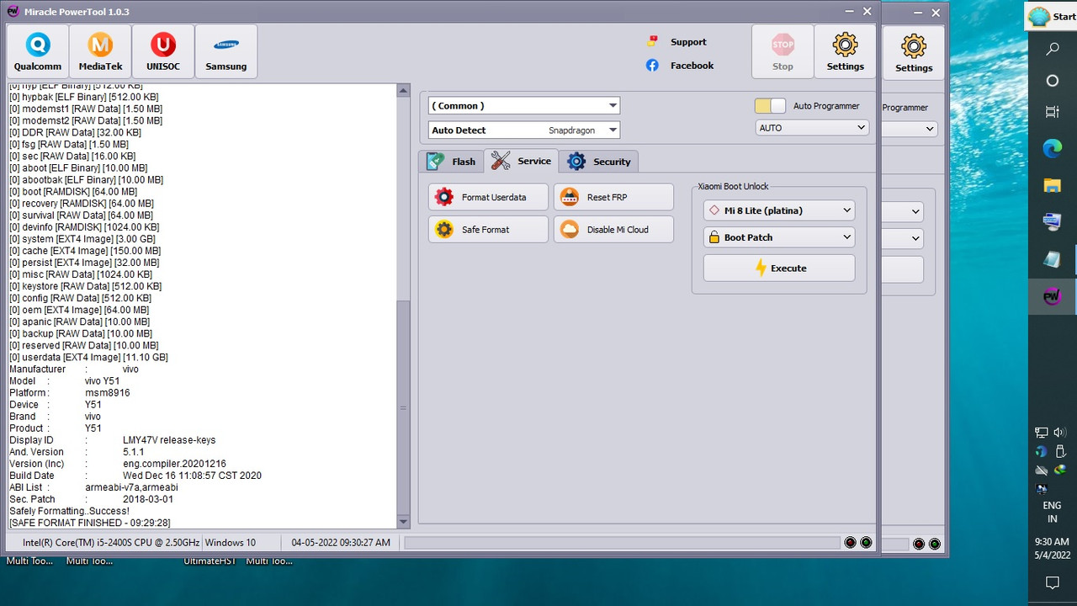Image resolution: width=1077 pixels, height=606 pixels.
Task: Run Safe Format
Action: (488, 229)
